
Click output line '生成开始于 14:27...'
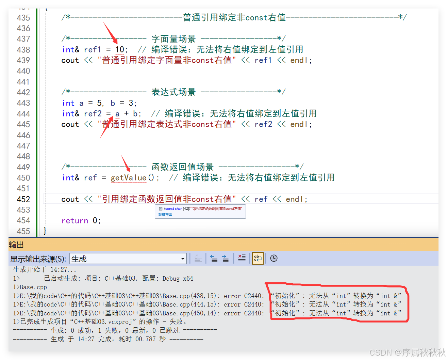(45, 270)
